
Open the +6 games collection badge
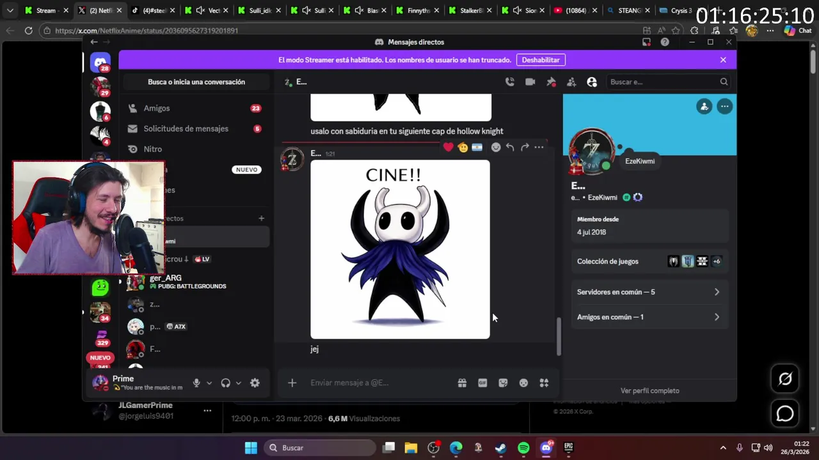(716, 261)
